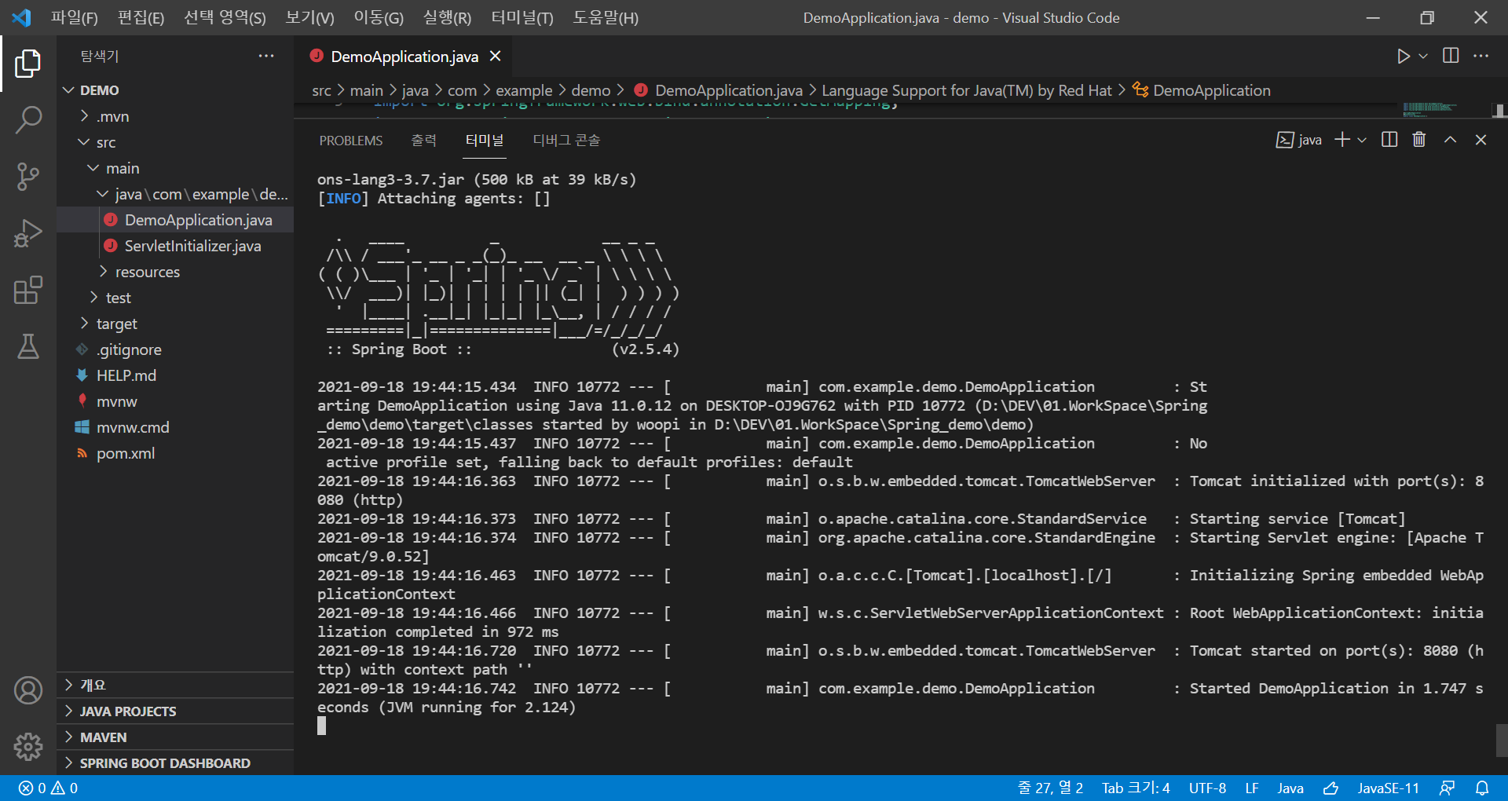Select language mode Java in status bar

point(1290,788)
